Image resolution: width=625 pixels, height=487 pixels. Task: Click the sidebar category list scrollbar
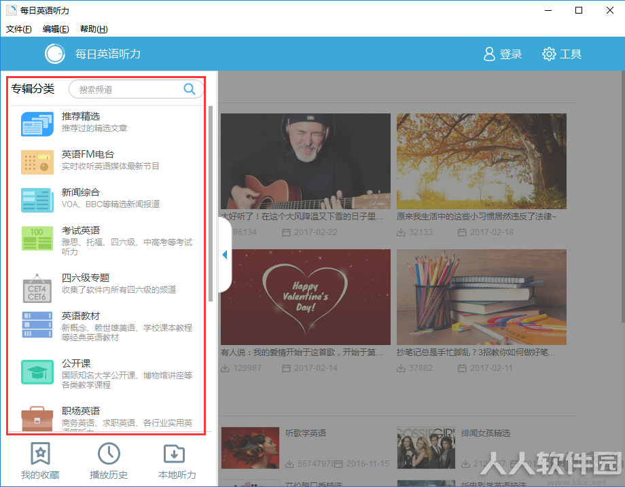pyautogui.click(x=211, y=203)
